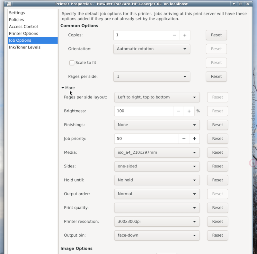Image resolution: width=257 pixels, height=254 pixels.
Task: Decrease Copies with the minus button
Action: (174, 35)
